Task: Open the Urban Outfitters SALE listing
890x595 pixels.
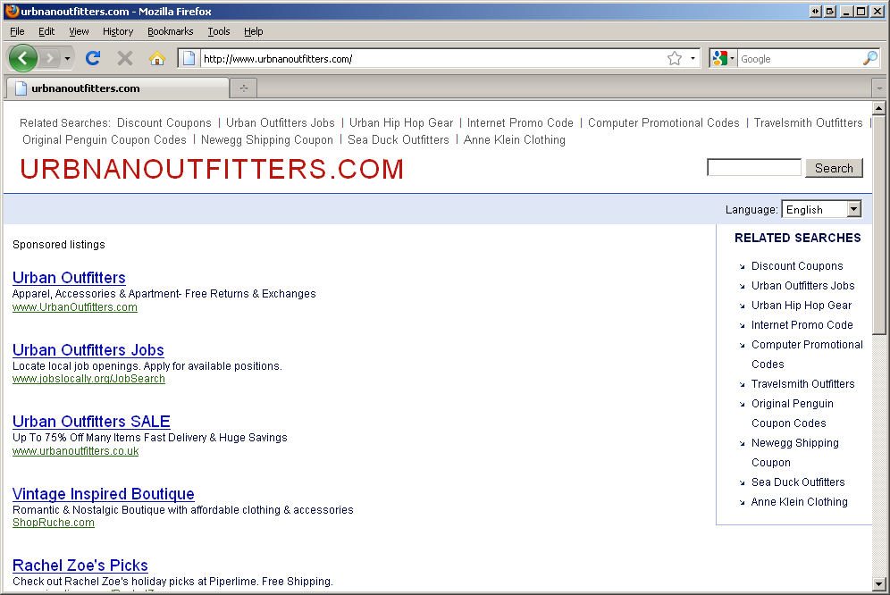Action: pyautogui.click(x=91, y=422)
